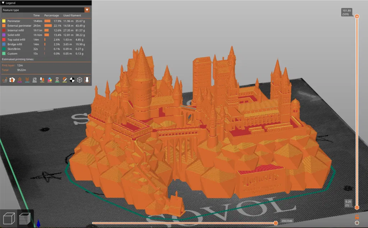Toggle Center of gravity icon
This screenshot has height=228, width=368.
coord(72,80)
